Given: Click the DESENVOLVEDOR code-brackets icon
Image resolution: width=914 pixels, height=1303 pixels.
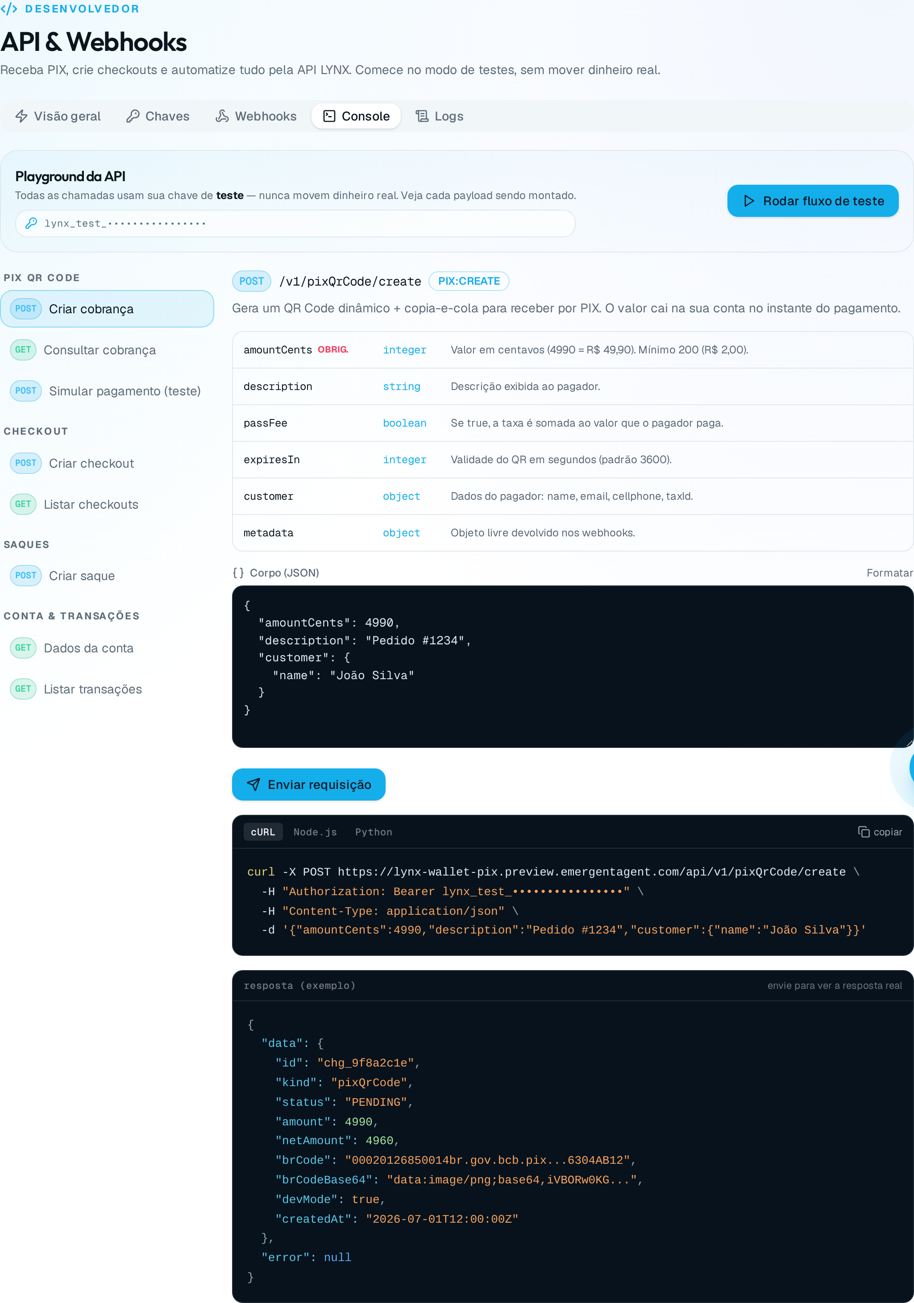Looking at the screenshot, I should tap(8, 8).
